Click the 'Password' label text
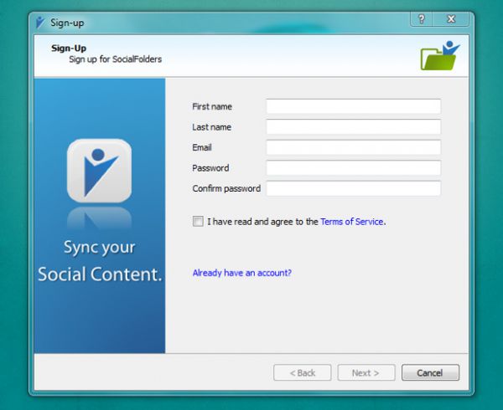Screen dimensions: 503x410 (x=210, y=168)
